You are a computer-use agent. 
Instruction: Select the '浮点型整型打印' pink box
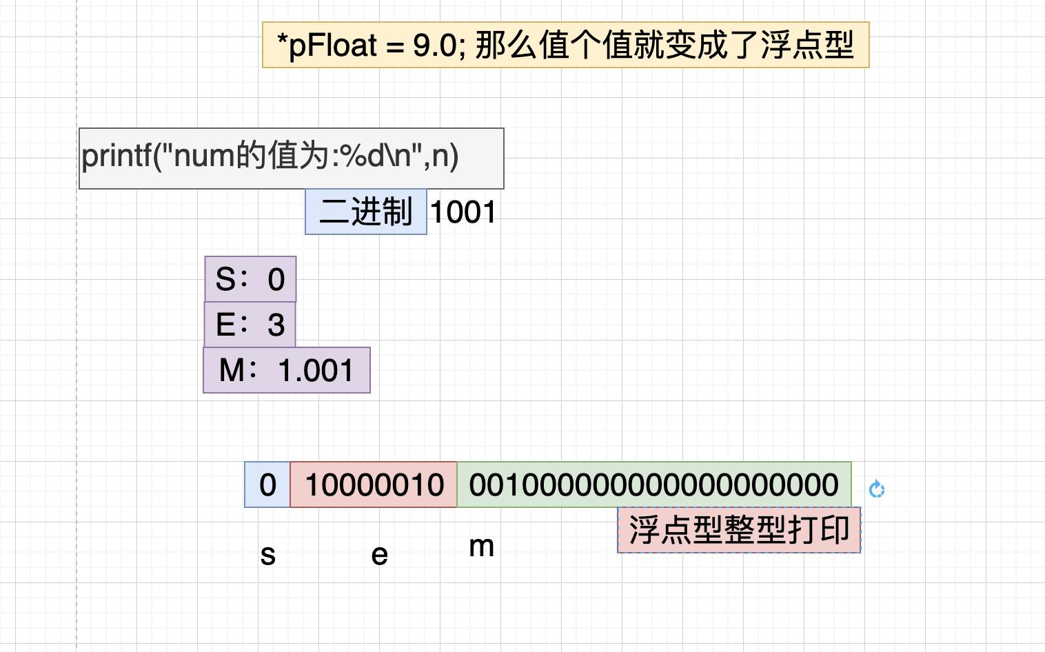tap(739, 530)
